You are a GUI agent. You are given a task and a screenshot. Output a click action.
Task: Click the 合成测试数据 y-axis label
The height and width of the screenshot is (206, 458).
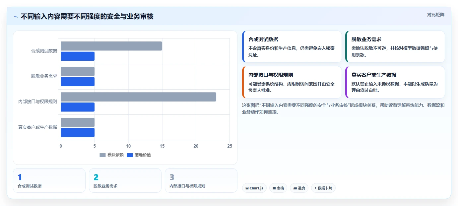44,51
